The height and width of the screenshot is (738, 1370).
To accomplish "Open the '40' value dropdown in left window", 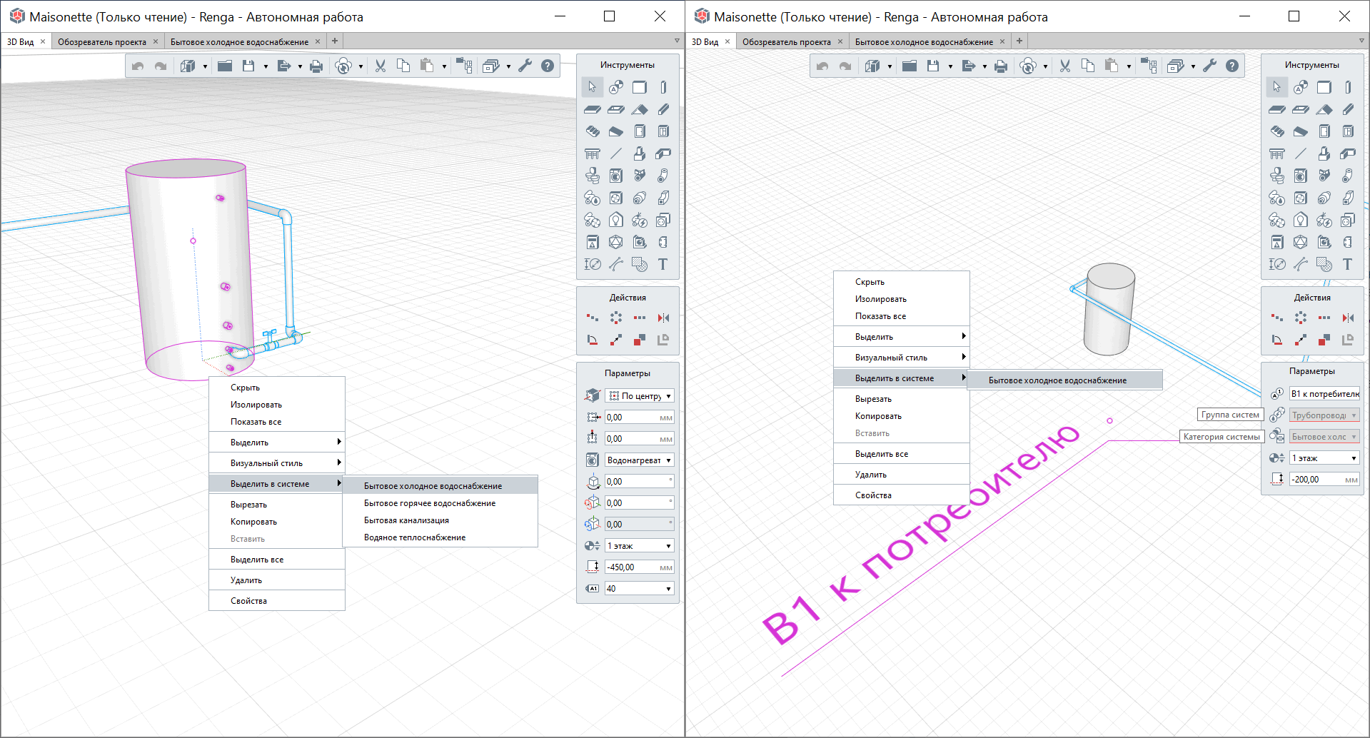I will [x=640, y=589].
